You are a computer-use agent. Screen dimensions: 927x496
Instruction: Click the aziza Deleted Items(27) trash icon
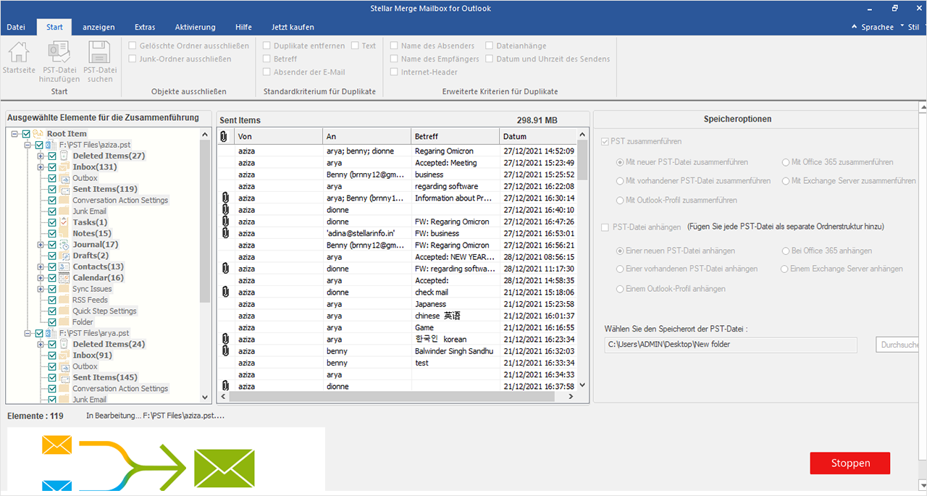64,156
